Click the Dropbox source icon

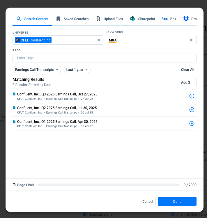[186, 19]
